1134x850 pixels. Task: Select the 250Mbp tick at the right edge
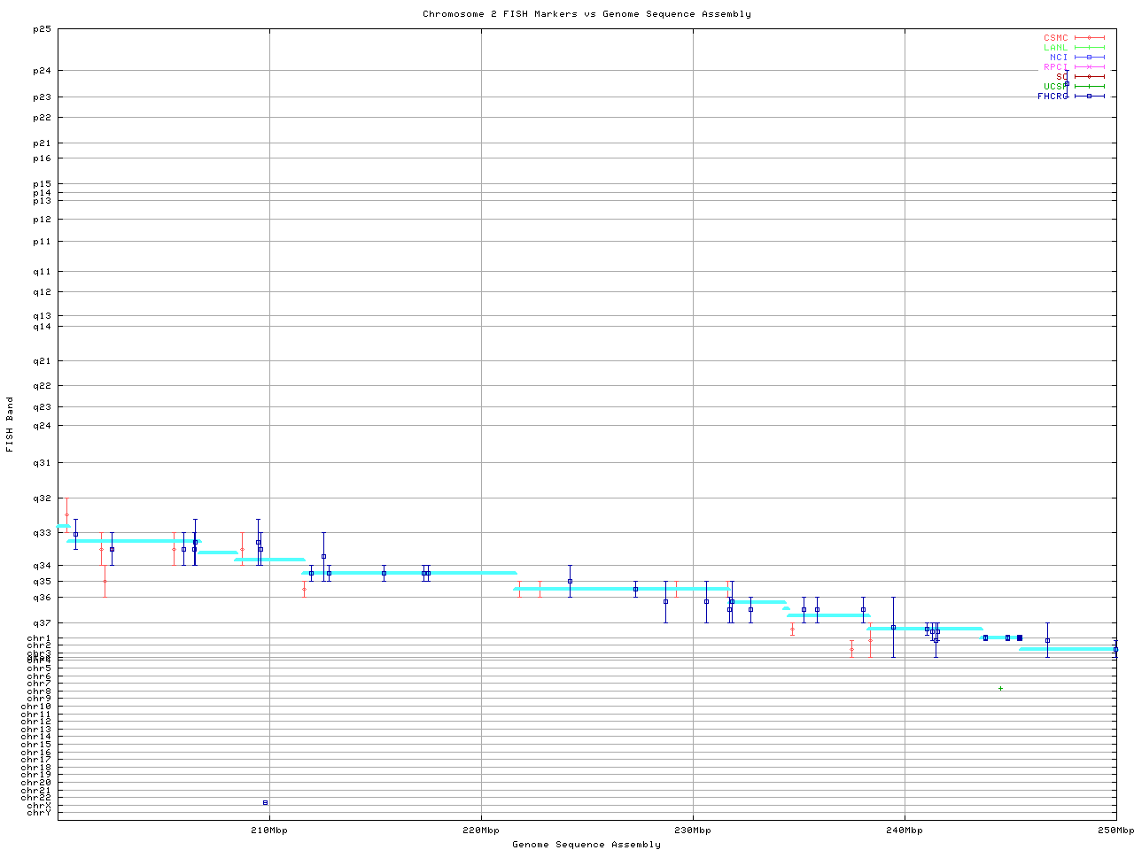(1115, 831)
